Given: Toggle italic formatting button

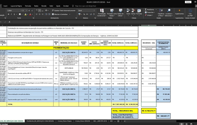Looking at the screenshot, I should point(12,14).
